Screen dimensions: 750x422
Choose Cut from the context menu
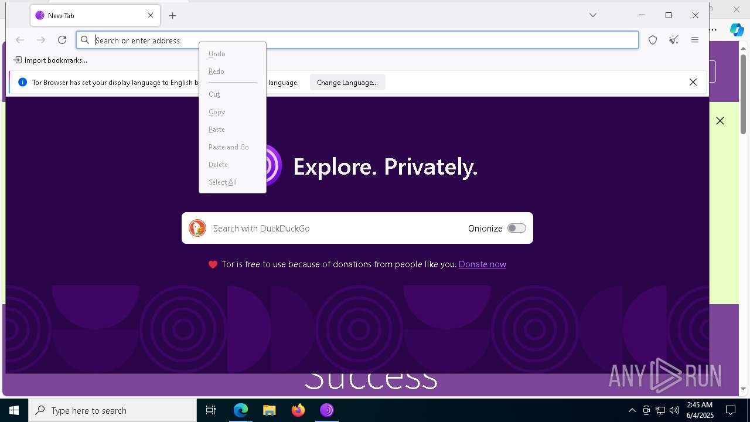coord(233,94)
